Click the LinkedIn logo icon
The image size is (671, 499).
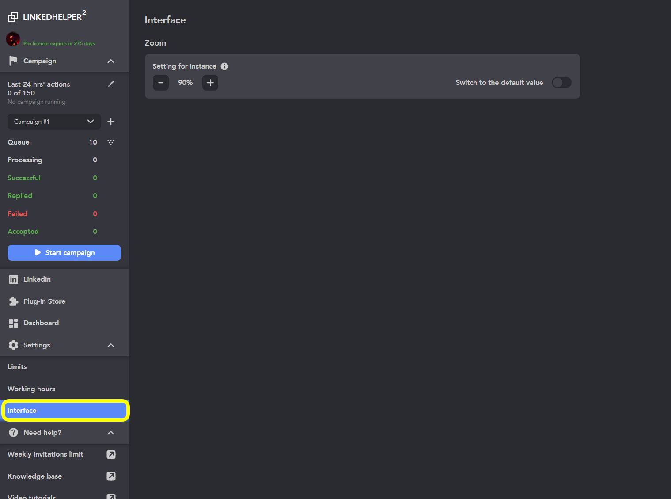(13, 279)
